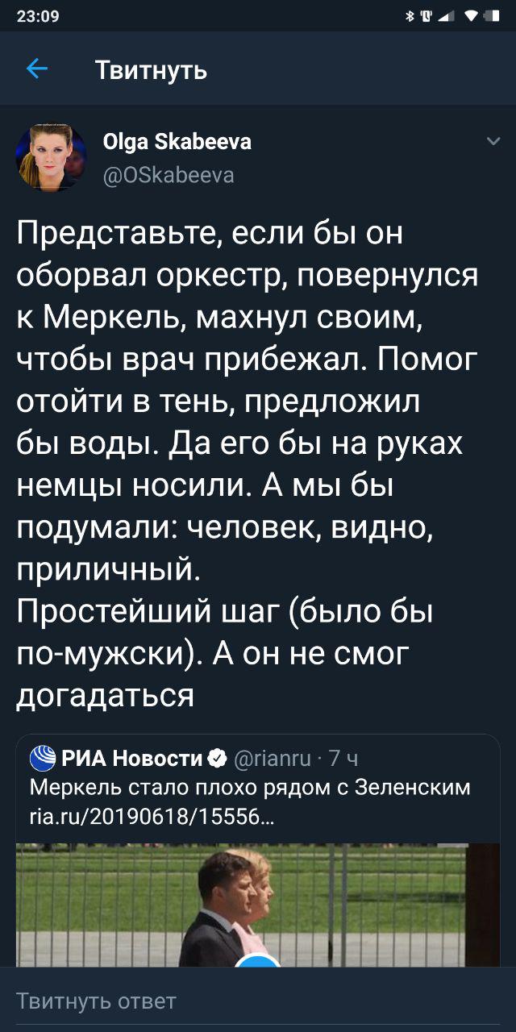Tap the 7 ч timestamp on quoted tweet
516x1032 pixels.
344,759
